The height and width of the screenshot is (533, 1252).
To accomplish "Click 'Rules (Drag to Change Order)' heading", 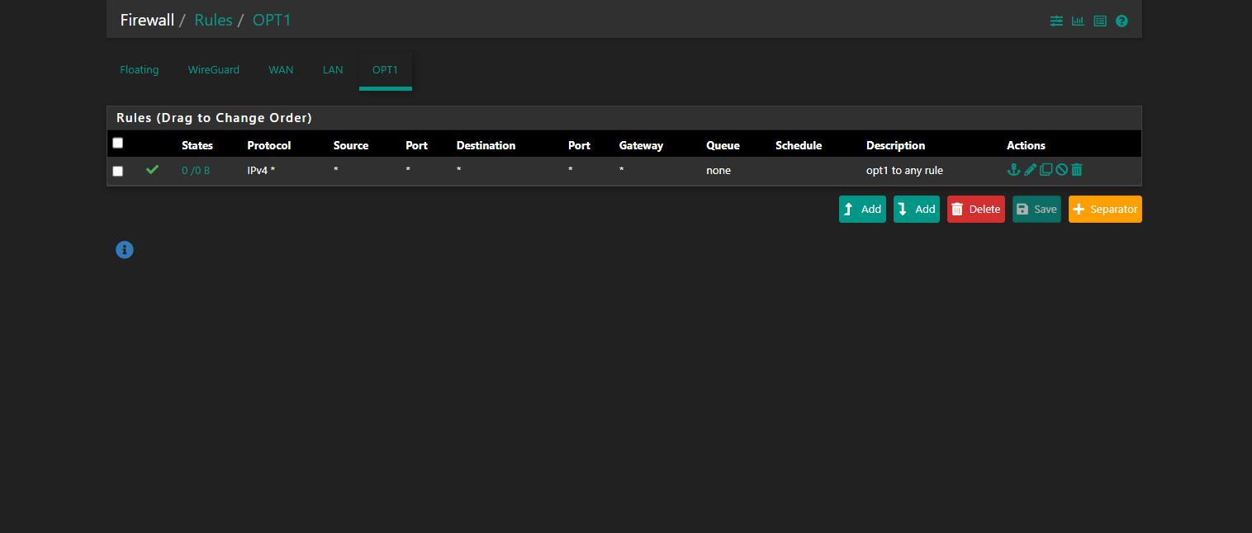I will 214,118.
